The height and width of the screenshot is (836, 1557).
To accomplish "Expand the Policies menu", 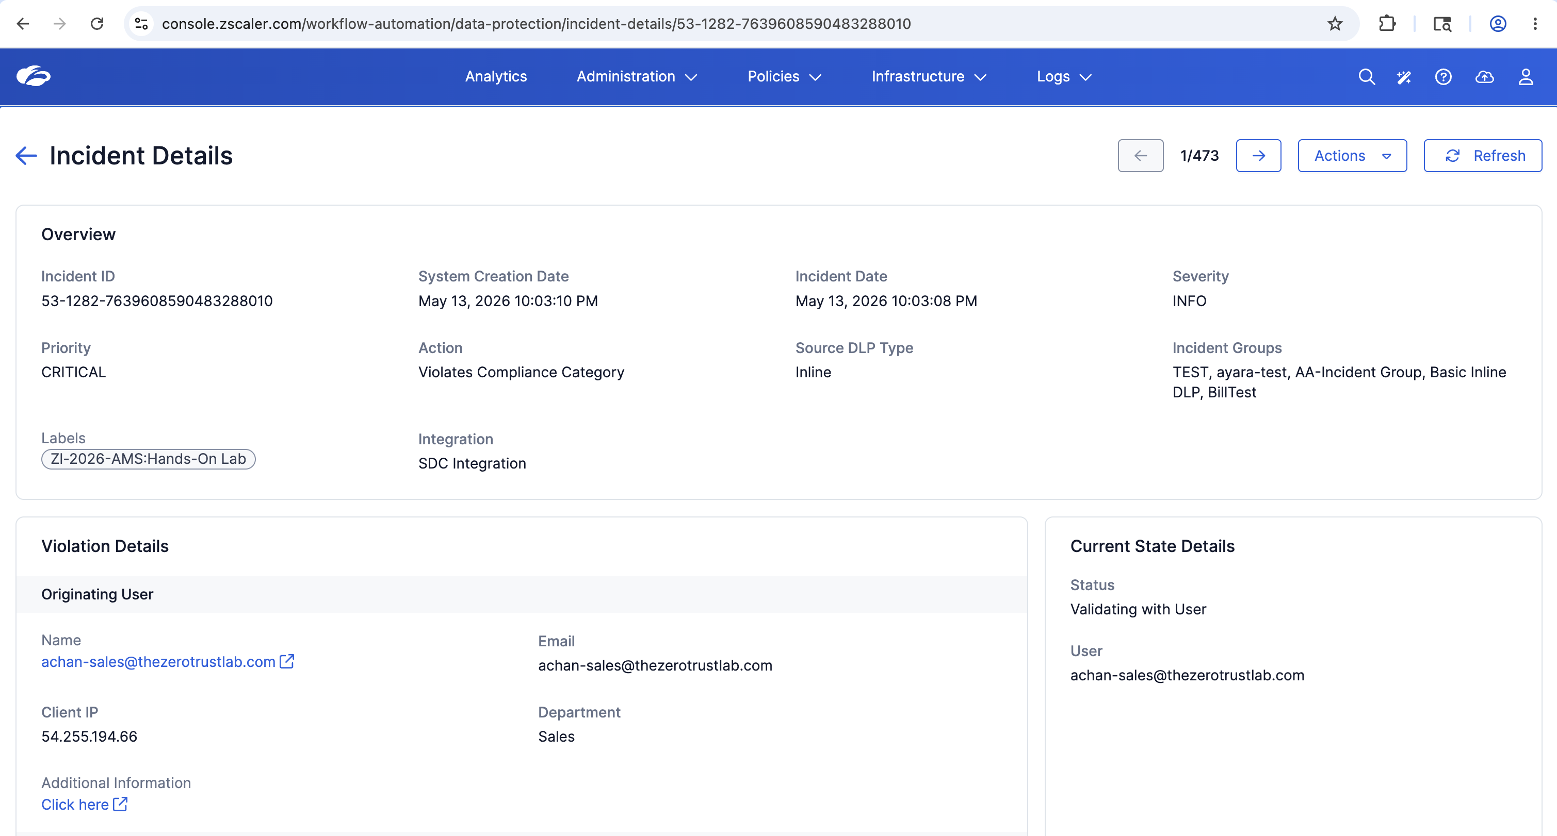I will [784, 77].
